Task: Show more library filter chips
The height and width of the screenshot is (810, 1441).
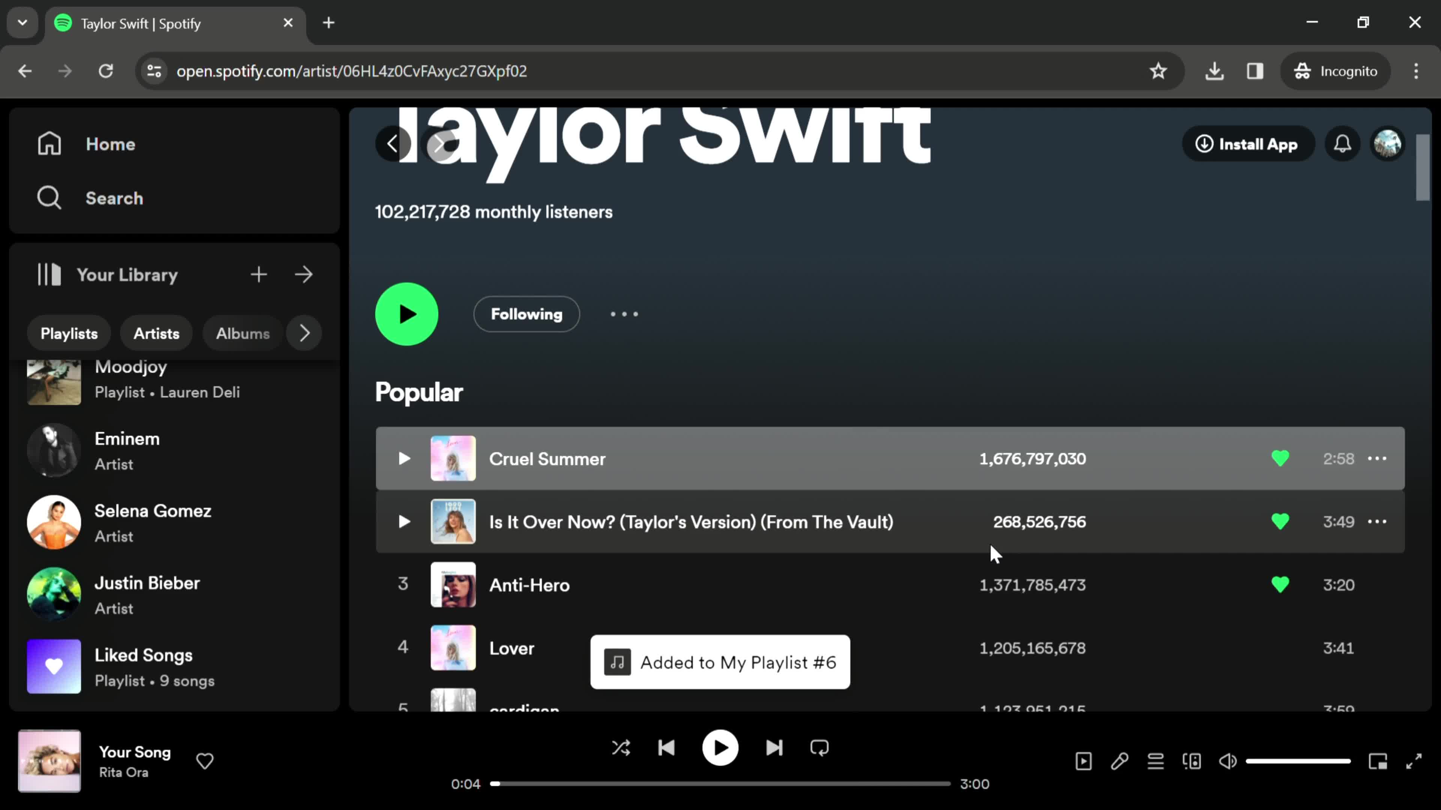Action: pyautogui.click(x=304, y=333)
